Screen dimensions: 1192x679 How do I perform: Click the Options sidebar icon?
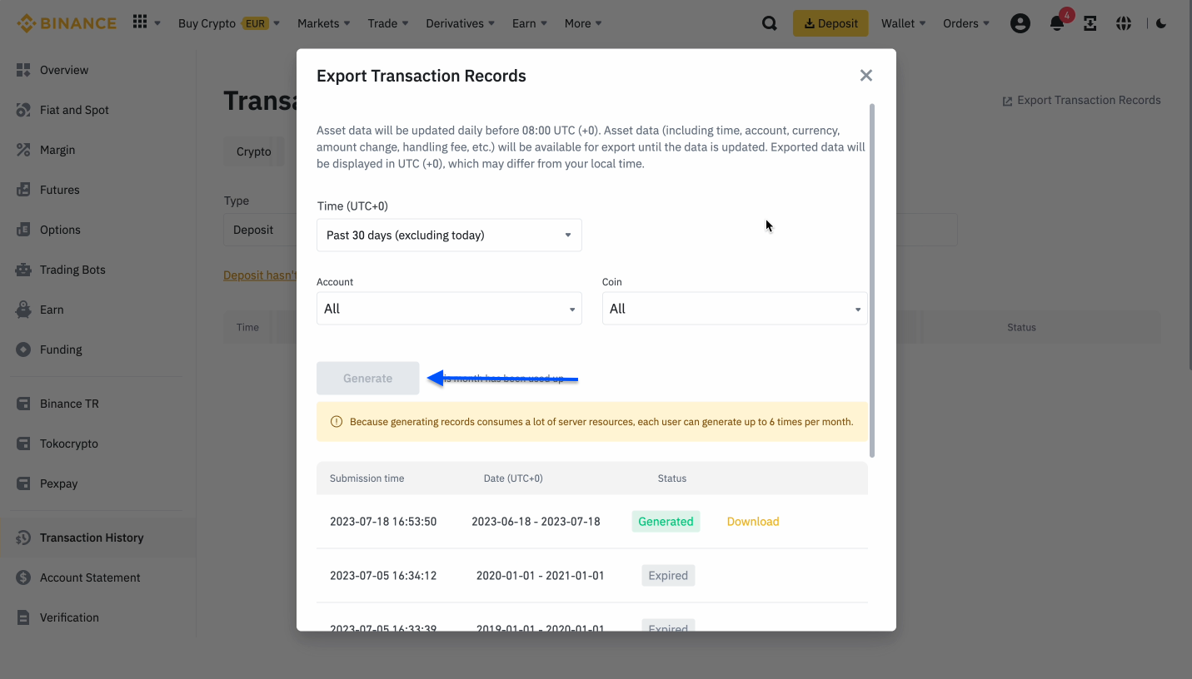[x=23, y=230]
